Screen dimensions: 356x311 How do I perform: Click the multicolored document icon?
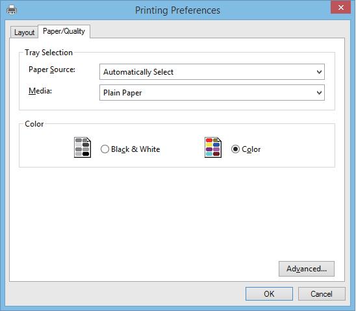pos(213,147)
